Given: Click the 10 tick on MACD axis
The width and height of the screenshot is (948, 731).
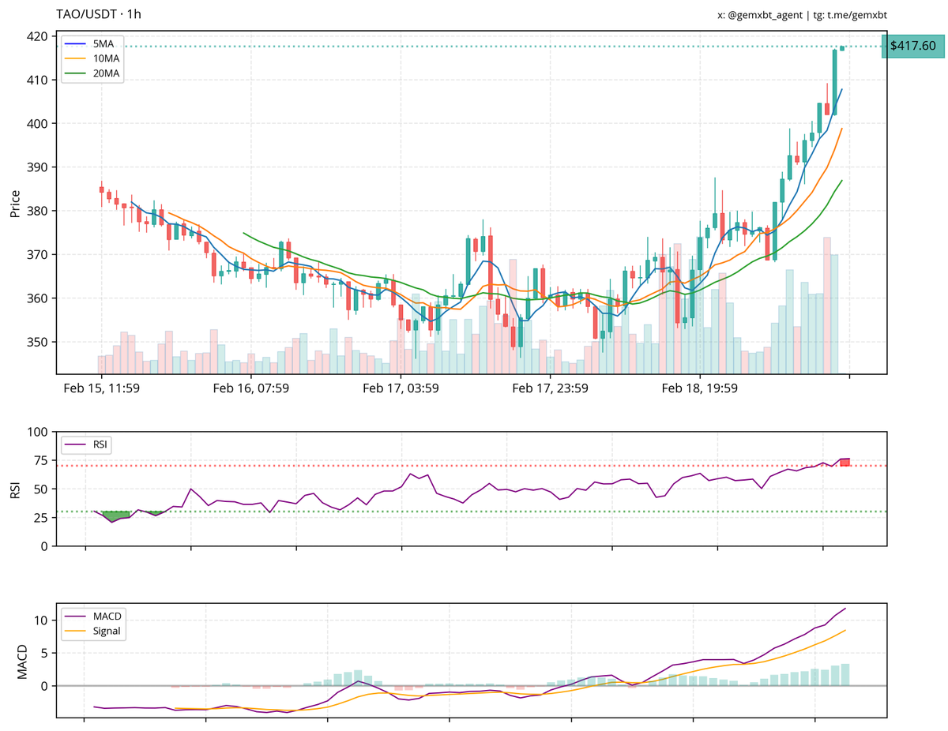Looking at the screenshot, I should (43, 620).
